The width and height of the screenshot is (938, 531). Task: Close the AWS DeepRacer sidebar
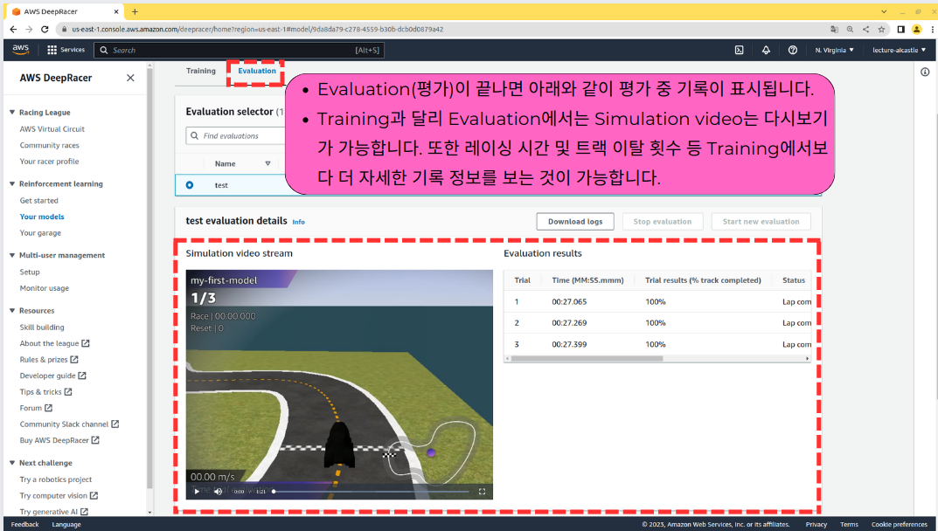[130, 78]
